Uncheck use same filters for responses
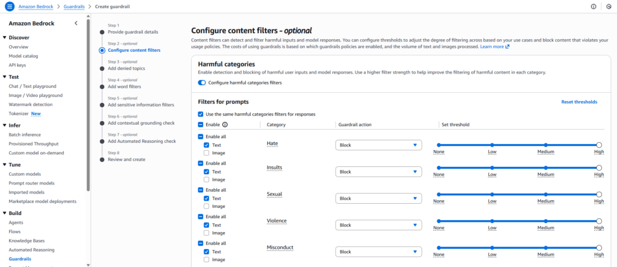This screenshot has width=617, height=267. pyautogui.click(x=201, y=114)
